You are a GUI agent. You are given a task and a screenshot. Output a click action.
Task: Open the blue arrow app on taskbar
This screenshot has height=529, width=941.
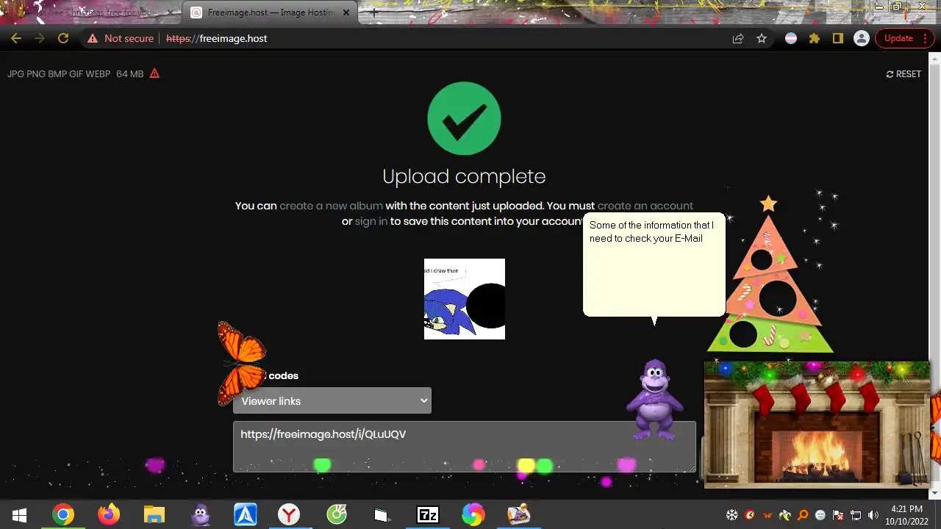point(245,515)
